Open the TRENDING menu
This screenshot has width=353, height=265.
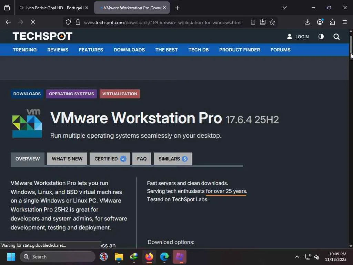tap(25, 50)
